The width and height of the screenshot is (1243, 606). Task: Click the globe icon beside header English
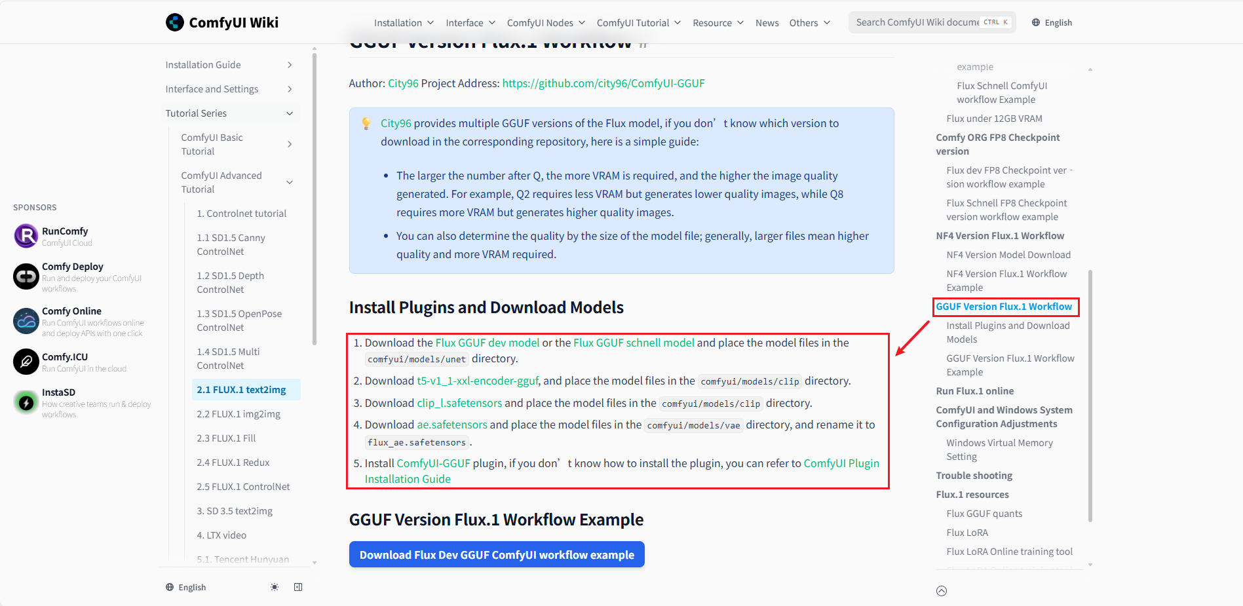point(1036,22)
